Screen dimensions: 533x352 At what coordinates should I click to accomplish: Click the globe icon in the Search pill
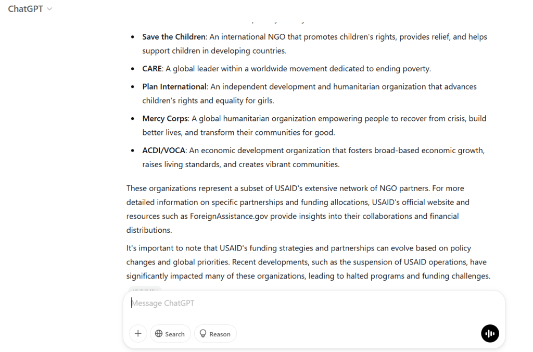pos(159,334)
